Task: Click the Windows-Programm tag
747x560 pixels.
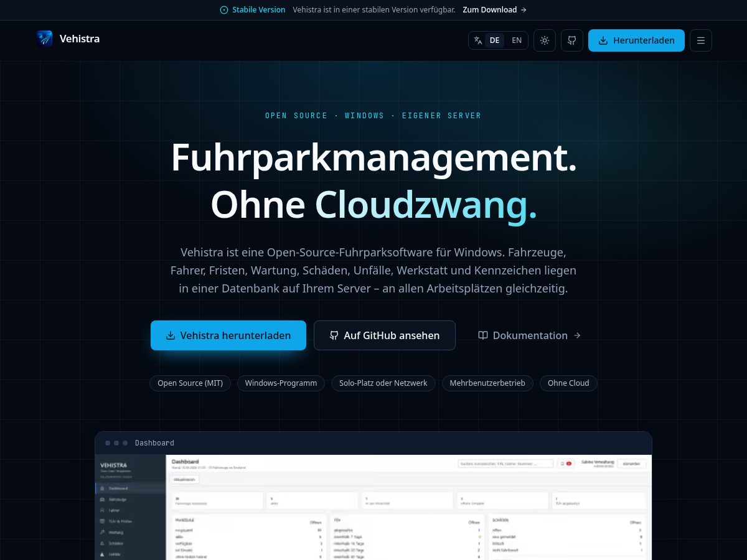Action: tap(281, 383)
